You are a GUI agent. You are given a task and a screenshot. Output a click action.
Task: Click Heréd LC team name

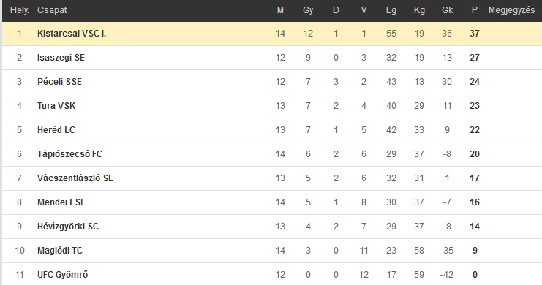56,130
